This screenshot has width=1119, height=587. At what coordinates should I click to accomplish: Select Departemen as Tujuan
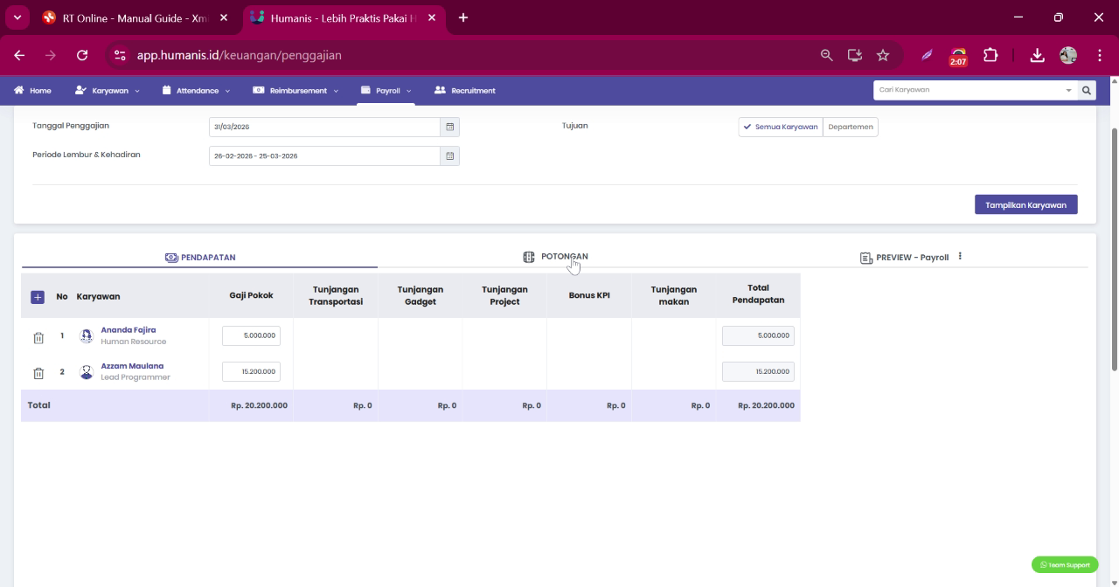[x=850, y=127]
